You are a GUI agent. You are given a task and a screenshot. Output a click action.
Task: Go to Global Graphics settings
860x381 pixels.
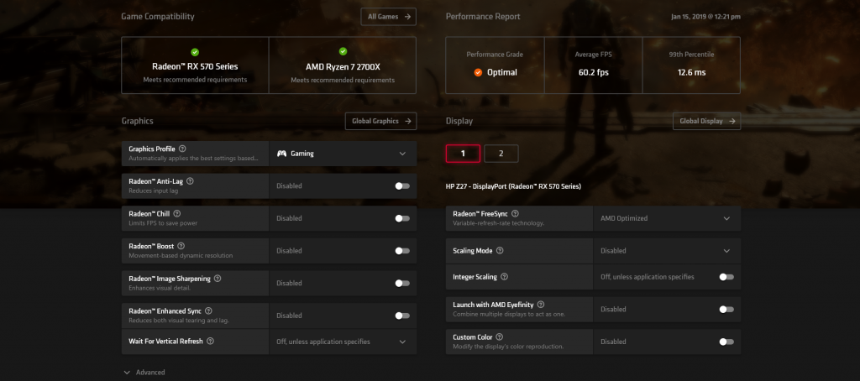pos(380,121)
